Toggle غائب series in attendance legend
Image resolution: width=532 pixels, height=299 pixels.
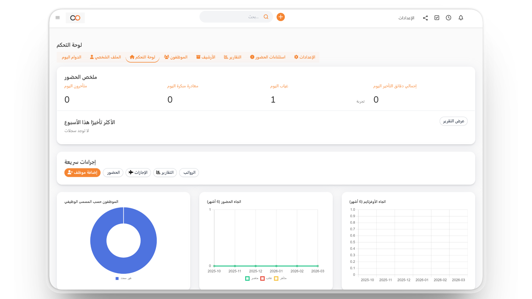(x=265, y=278)
